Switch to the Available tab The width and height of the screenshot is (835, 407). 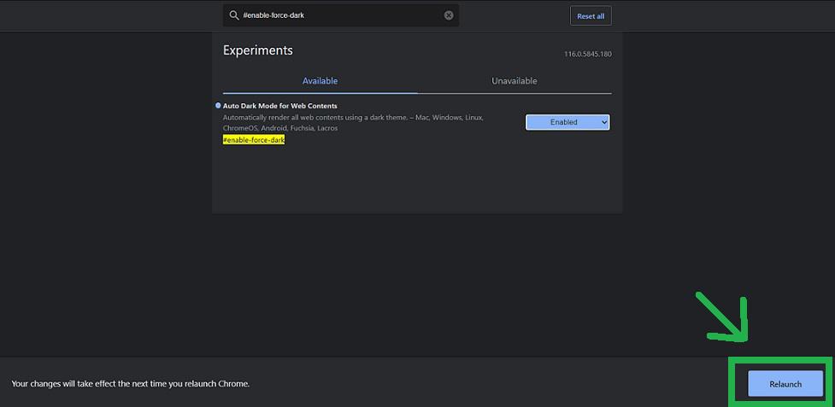coord(320,81)
